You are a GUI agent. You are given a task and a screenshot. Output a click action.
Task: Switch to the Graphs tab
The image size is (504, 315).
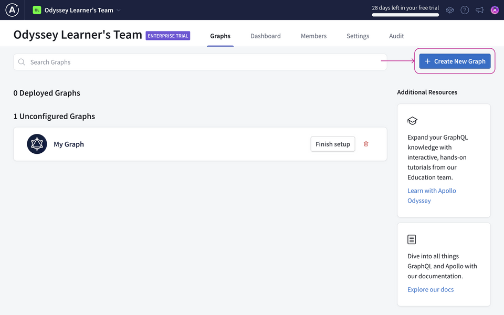[220, 36]
